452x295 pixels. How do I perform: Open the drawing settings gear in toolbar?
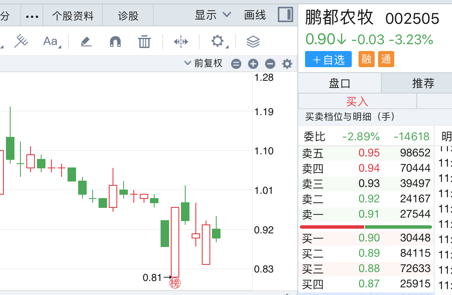217,41
